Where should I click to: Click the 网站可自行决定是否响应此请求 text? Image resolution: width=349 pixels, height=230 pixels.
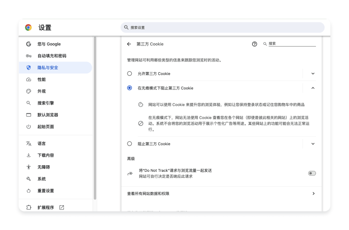click(166, 176)
